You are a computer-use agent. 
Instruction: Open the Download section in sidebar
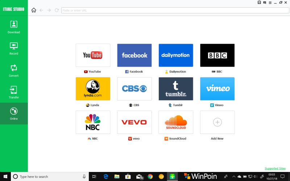14,27
